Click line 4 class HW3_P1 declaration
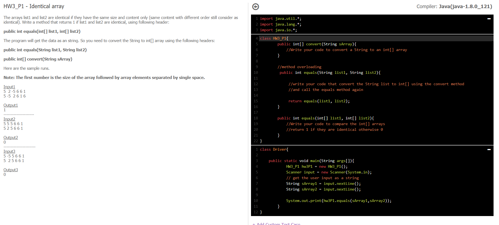Viewport: 499px width, 225px height. [x=274, y=38]
